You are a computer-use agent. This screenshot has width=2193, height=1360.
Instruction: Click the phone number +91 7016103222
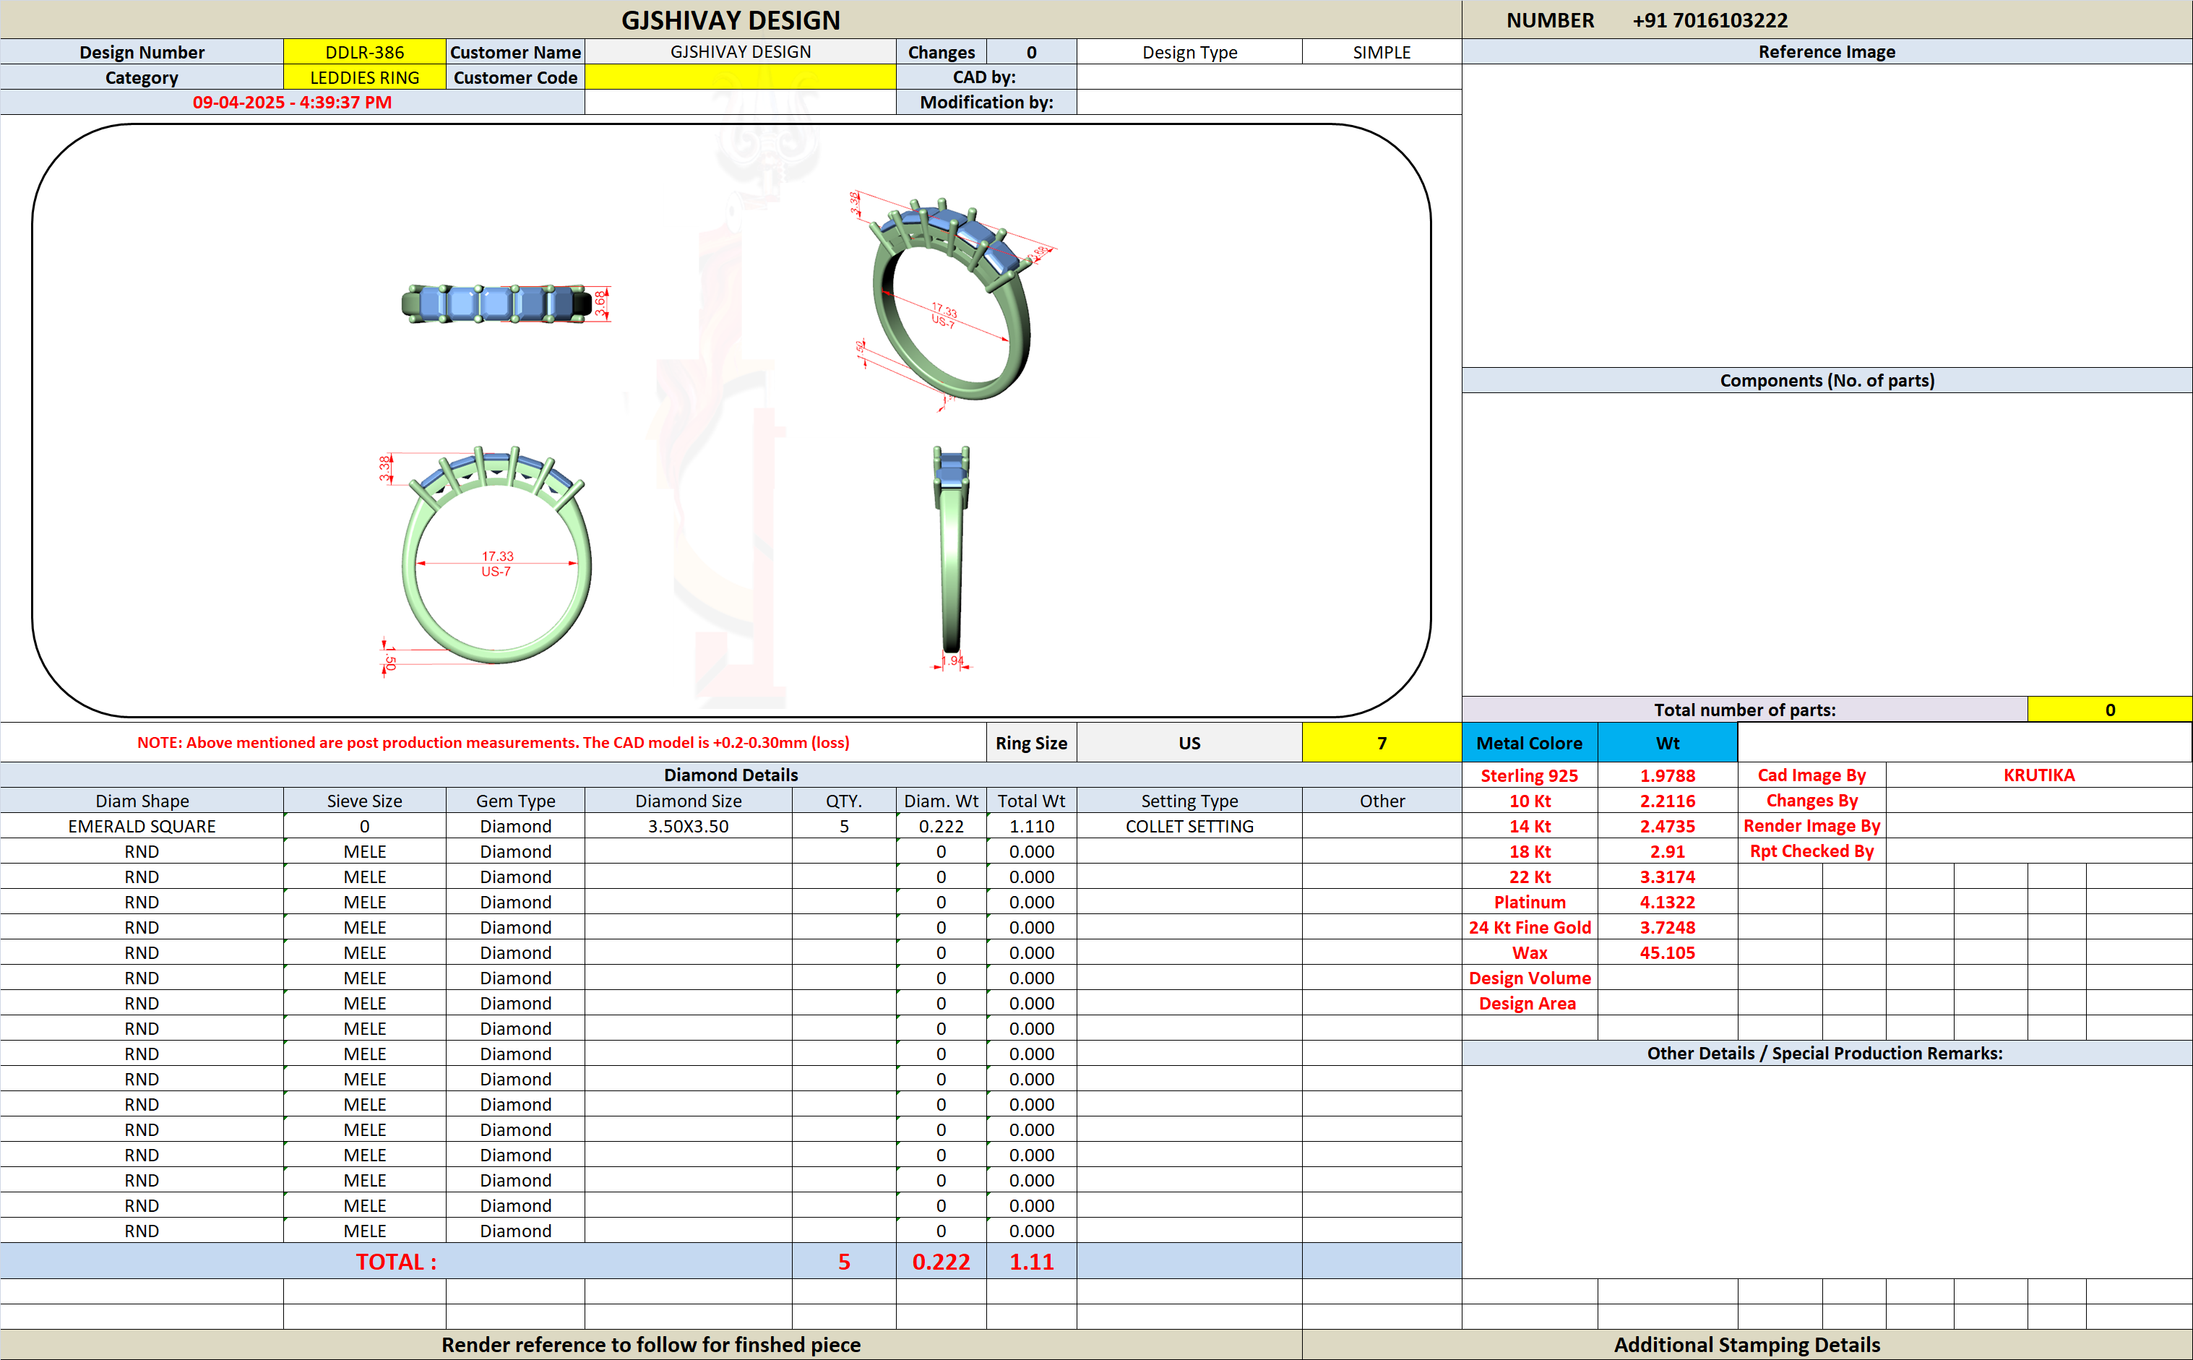coord(1710,20)
